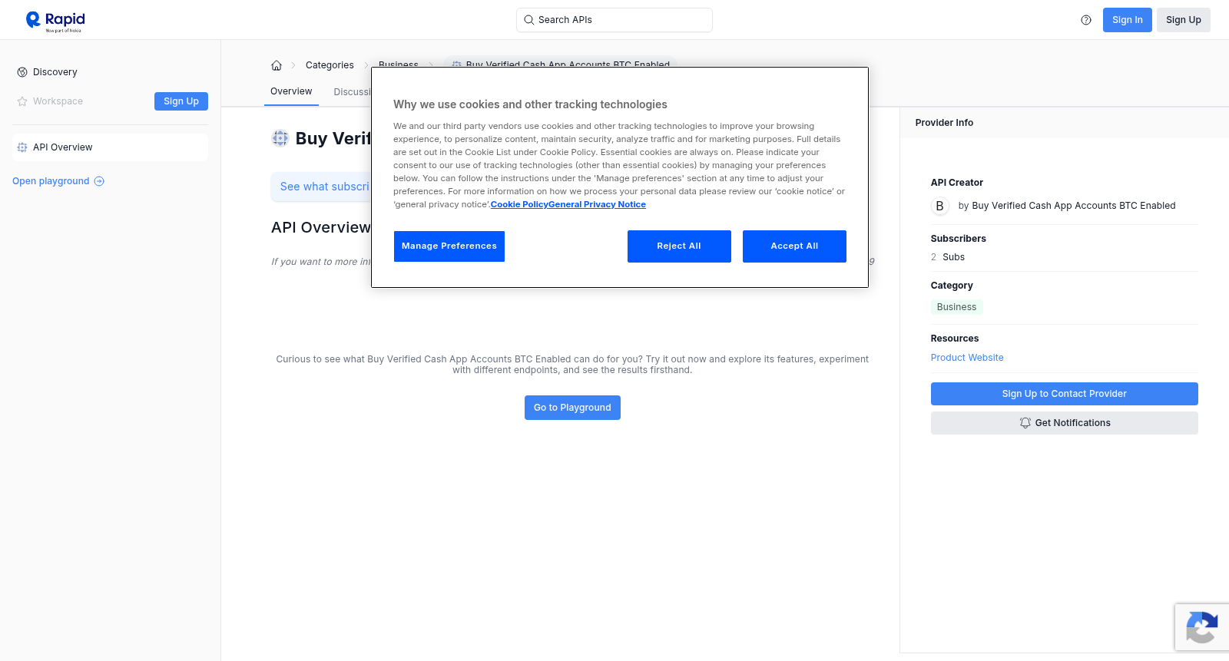Click Sign Up to Contact Provider
Image resolution: width=1229 pixels, height=661 pixels.
pos(1064,394)
